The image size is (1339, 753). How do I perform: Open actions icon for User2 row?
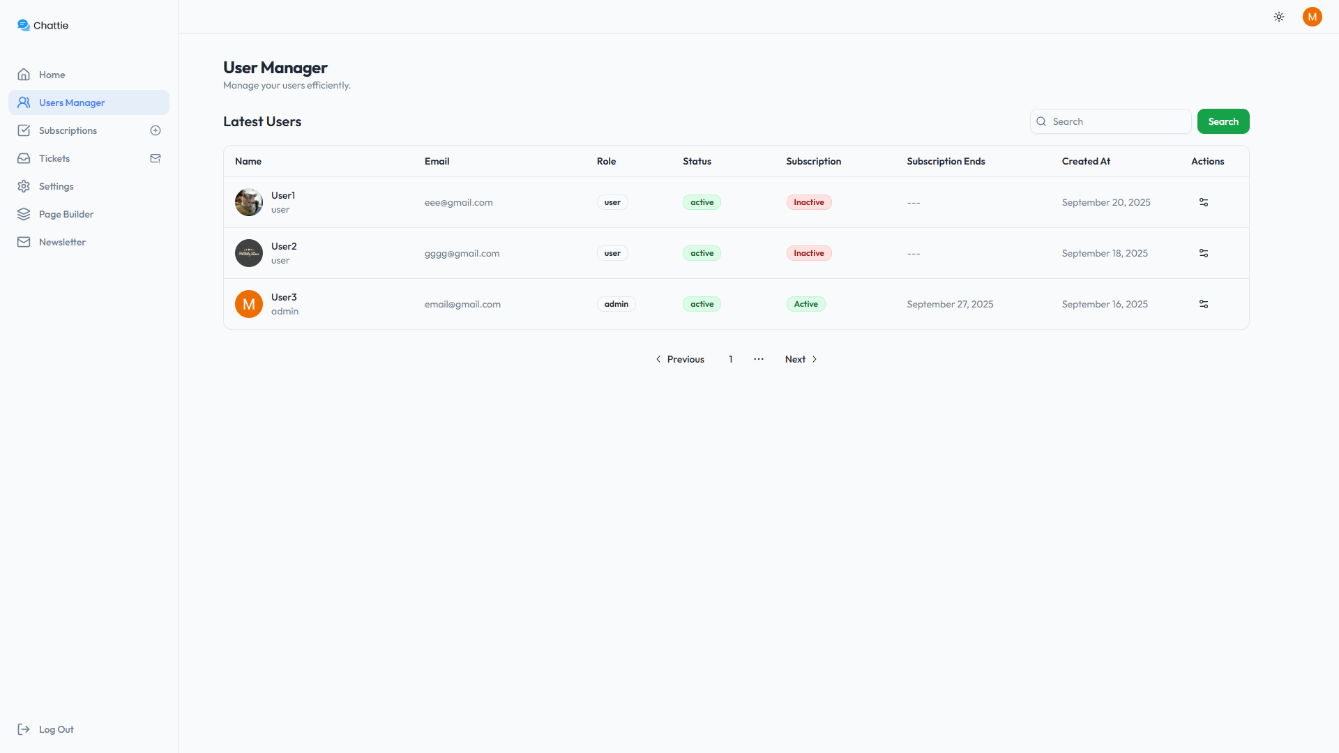click(x=1204, y=253)
